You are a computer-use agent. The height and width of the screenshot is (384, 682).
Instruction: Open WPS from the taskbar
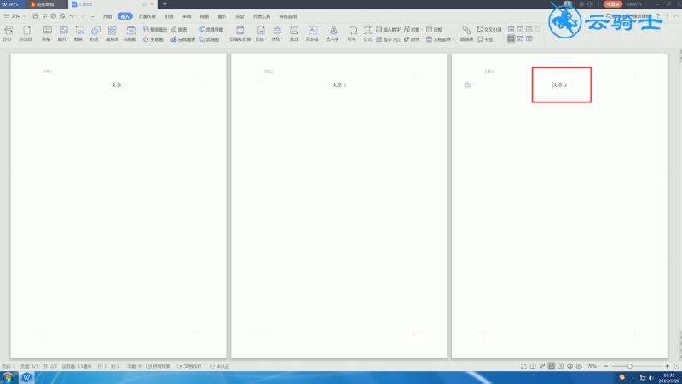26,377
